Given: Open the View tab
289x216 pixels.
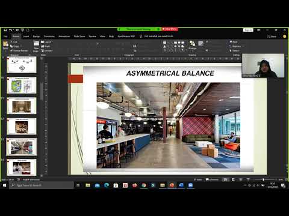Looking at the screenshot, I should (102, 37).
